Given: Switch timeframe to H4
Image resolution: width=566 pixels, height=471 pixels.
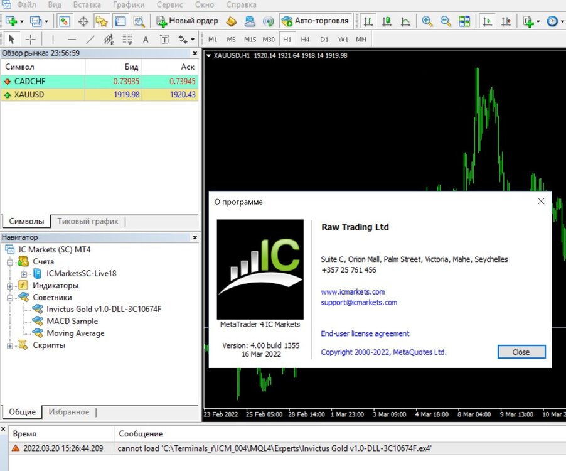Looking at the screenshot, I should coord(306,40).
